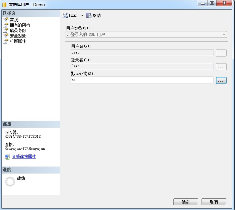The image size is (235, 210).
Task: Switch to the 成员身份 page
Action: tap(18, 30)
